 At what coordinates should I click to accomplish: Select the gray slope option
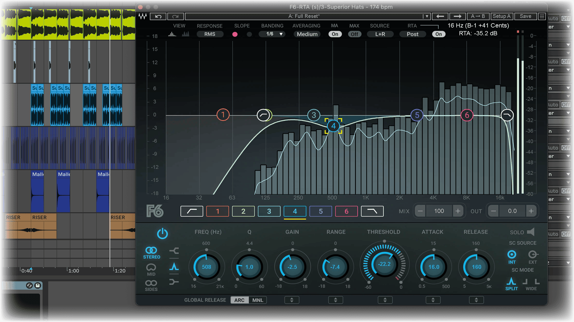pos(249,34)
